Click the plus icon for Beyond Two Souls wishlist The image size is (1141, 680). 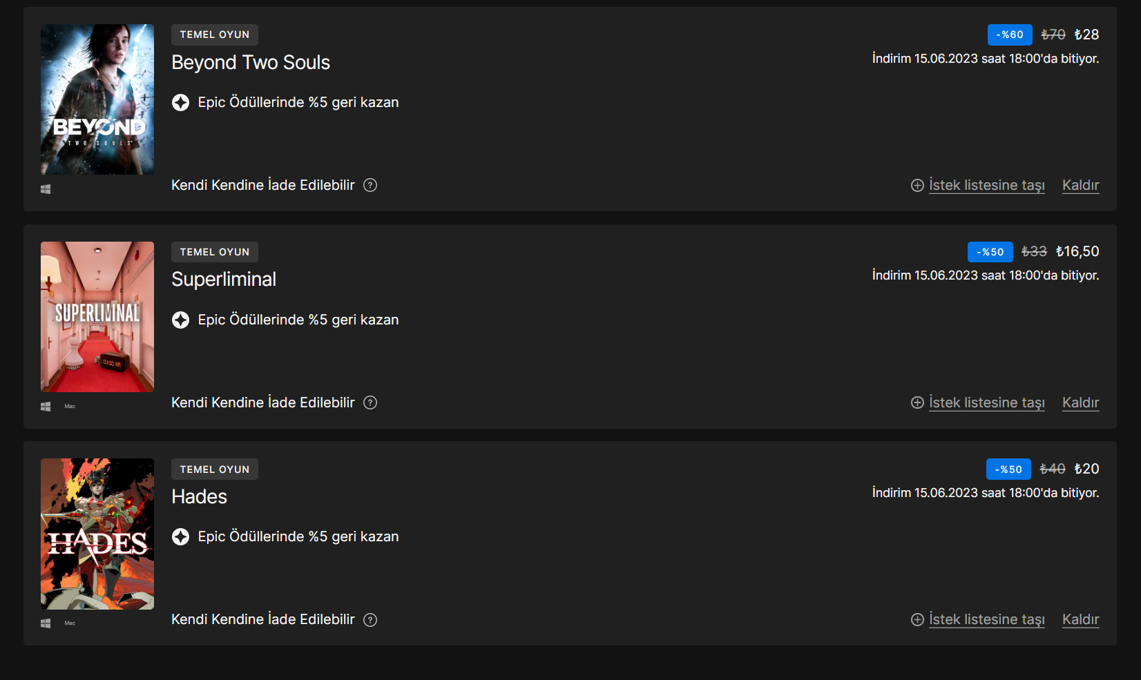(917, 186)
